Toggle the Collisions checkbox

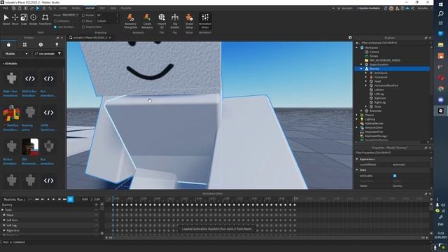click(x=55, y=21)
